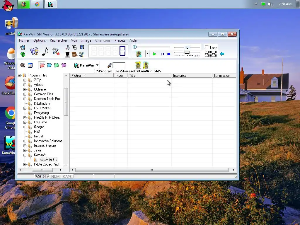Click the monitor icon in top toolbar

click(x=23, y=48)
